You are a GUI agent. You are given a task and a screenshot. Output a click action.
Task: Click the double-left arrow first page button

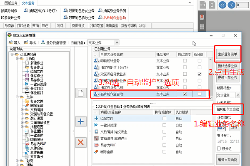(x=222, y=5)
